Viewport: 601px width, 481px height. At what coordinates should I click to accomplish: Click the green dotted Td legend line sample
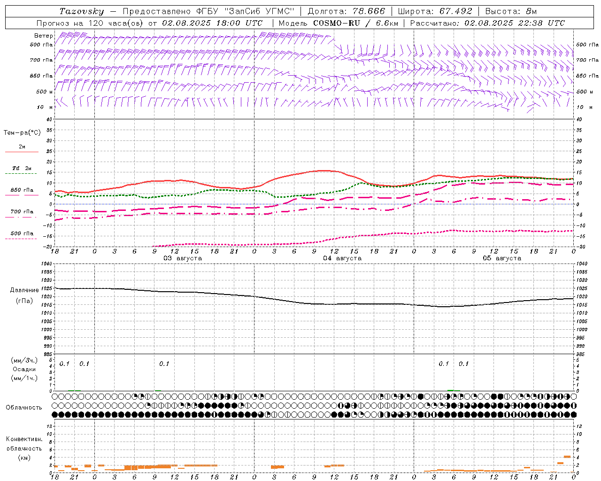click(22, 173)
